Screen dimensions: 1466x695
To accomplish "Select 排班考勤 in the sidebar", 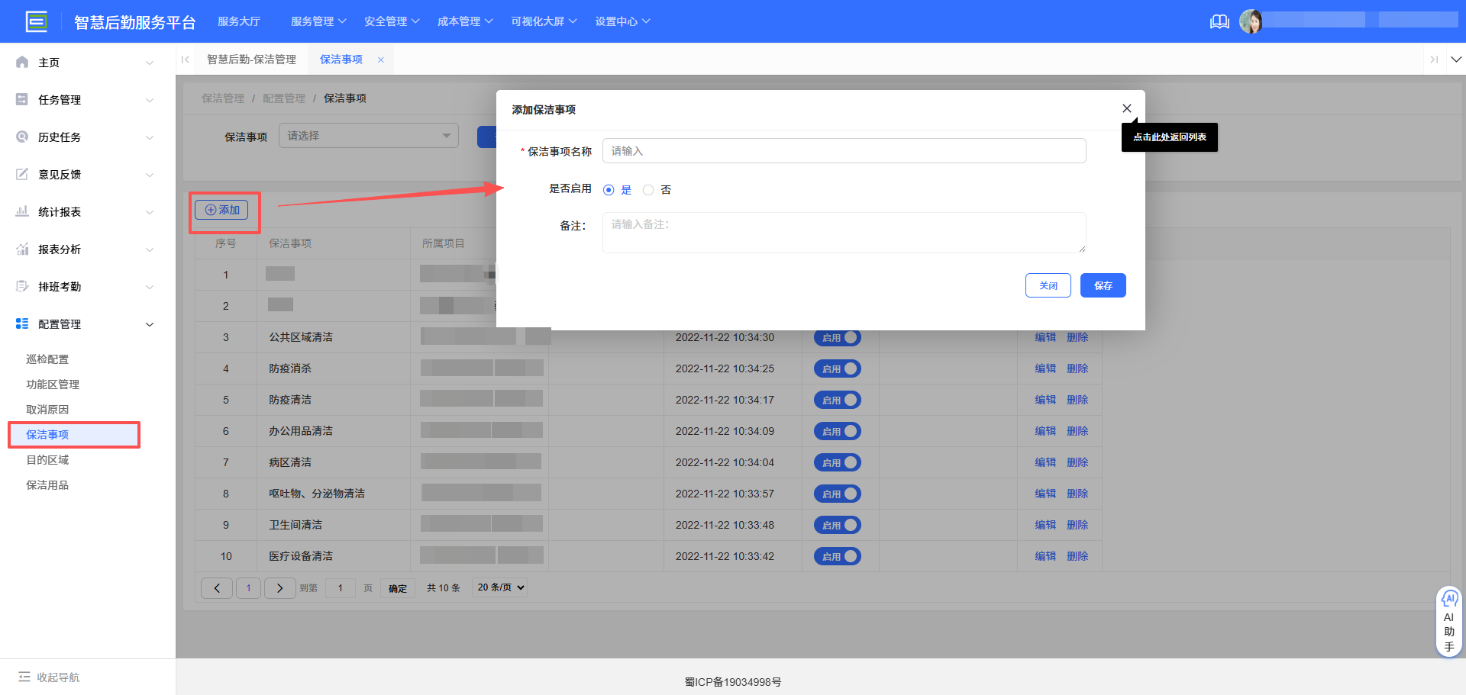I will [x=59, y=286].
